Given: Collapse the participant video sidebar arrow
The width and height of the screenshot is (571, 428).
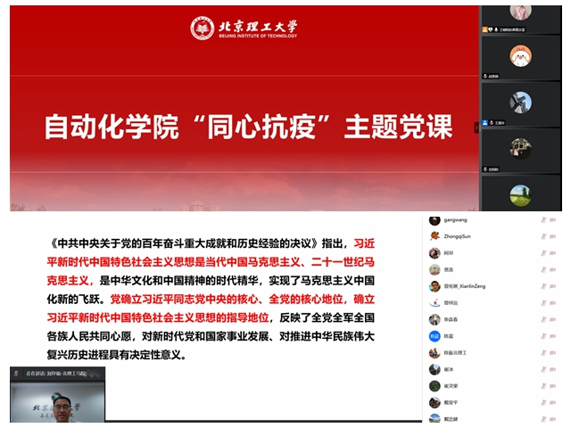Looking at the screenshot, I should tap(476, 128).
